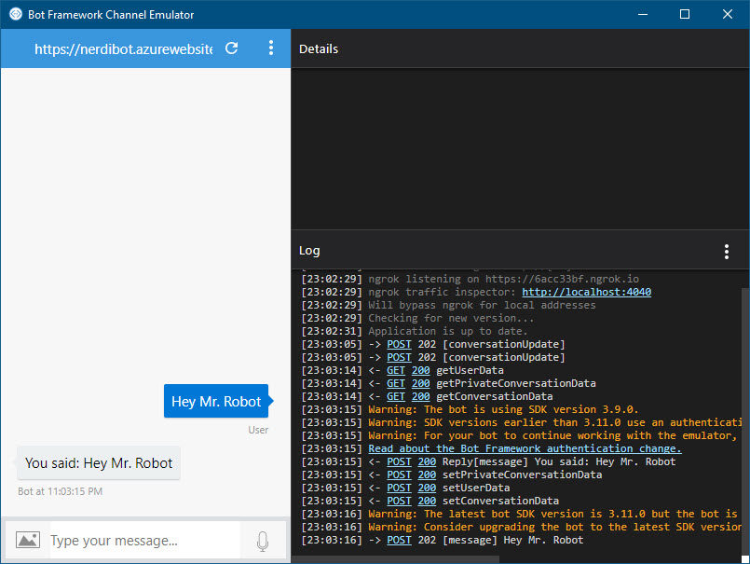Viewport: 750px width, 564px height.
Task: Click 200 status link for setConversationData
Action: click(427, 501)
